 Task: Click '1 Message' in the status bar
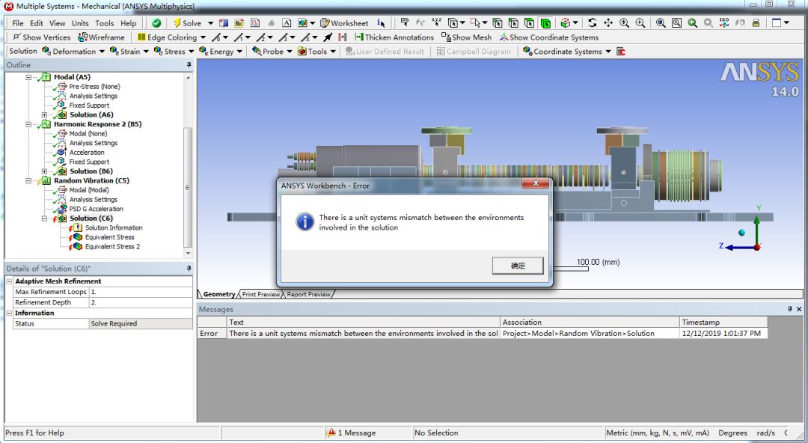pos(352,433)
